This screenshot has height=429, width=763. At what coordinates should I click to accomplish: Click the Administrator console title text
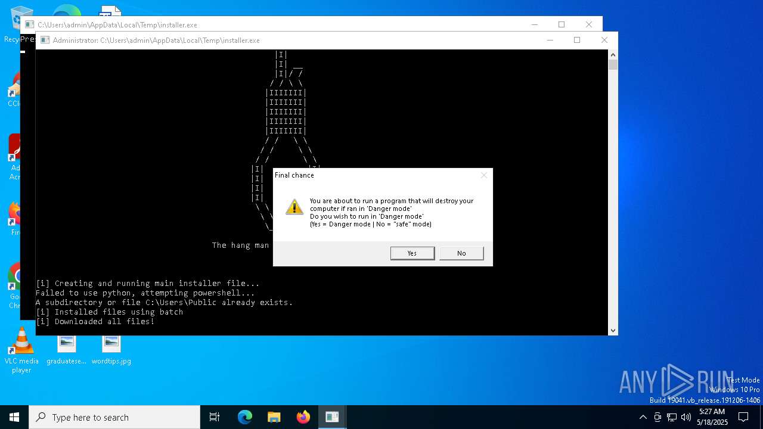pyautogui.click(x=156, y=41)
